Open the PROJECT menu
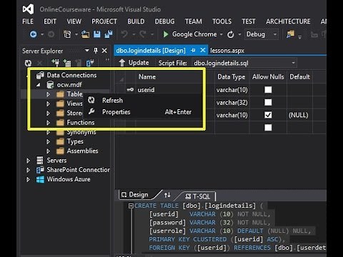This screenshot has width=343, height=257. (x=104, y=21)
